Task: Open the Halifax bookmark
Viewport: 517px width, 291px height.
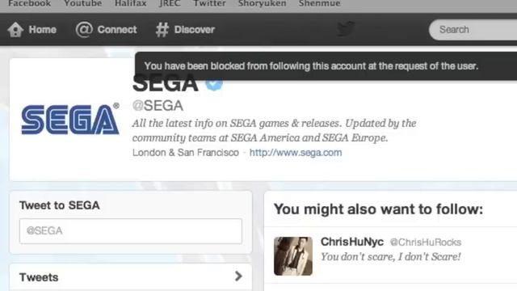Action: [131, 3]
